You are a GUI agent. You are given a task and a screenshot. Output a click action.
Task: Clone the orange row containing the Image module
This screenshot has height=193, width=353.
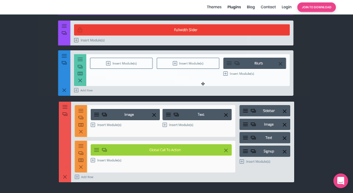tap(81, 118)
